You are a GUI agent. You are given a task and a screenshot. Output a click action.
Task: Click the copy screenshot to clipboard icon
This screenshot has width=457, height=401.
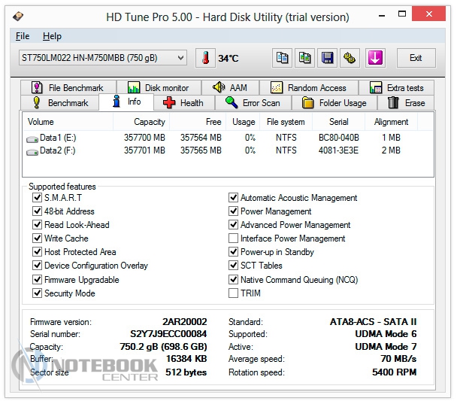click(x=304, y=58)
